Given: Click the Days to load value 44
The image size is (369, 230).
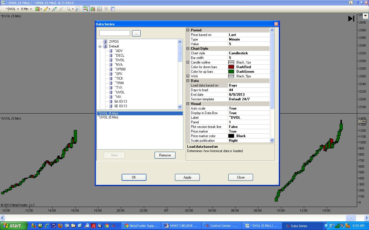Looking at the screenshot, I should 249,90.
